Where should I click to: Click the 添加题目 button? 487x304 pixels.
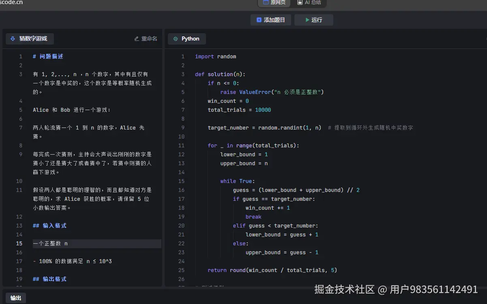271,19
